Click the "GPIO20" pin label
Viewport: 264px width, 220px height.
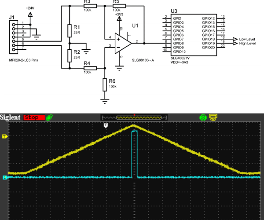pos(209,48)
